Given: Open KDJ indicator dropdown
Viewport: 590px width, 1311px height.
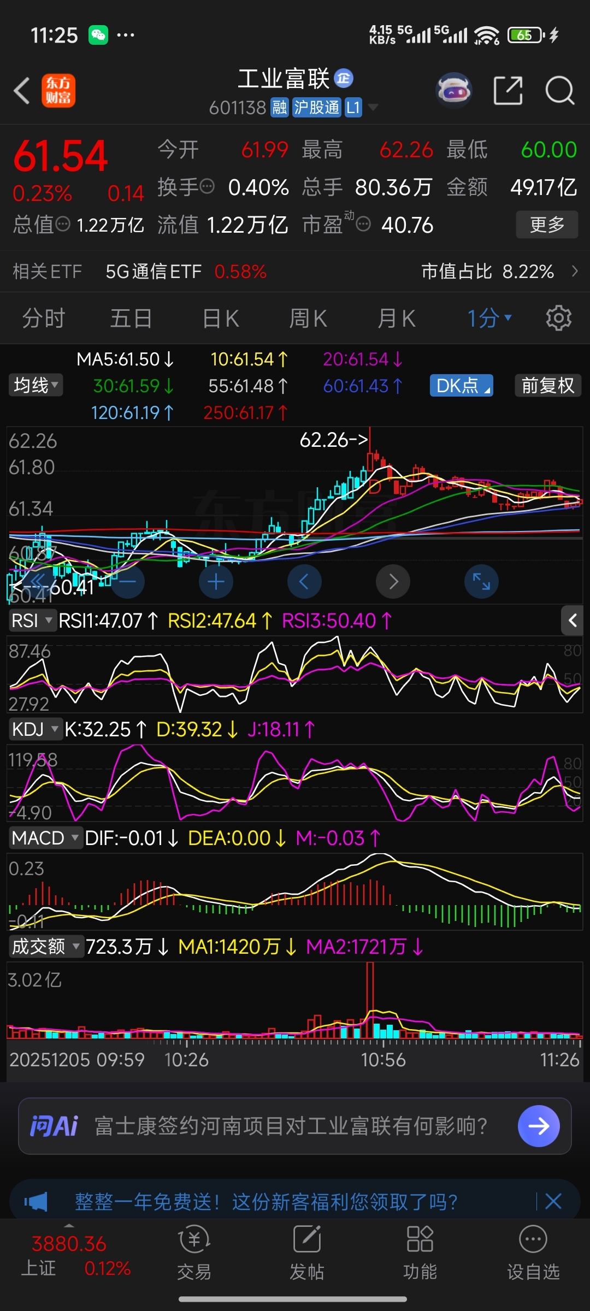Looking at the screenshot, I should tap(36, 729).
